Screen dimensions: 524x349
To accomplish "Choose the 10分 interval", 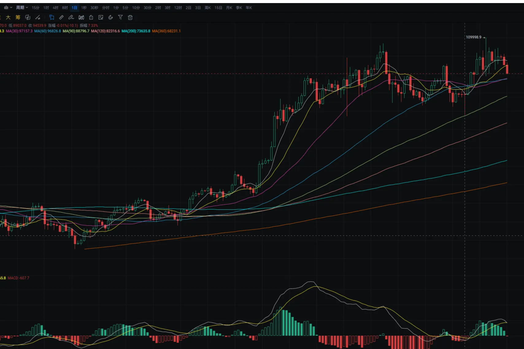I will (136, 8).
